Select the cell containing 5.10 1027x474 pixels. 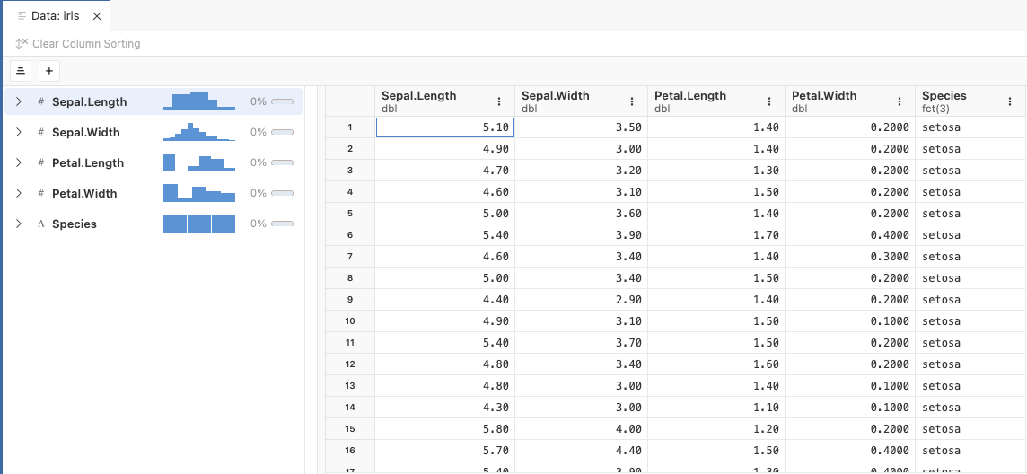pos(445,127)
